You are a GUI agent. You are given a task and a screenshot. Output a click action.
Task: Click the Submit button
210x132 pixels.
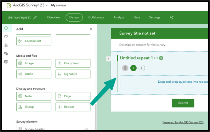pyautogui.click(x=183, y=103)
